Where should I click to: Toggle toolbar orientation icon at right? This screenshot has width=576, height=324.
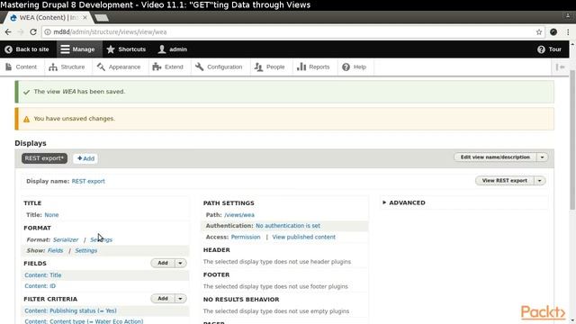(x=560, y=67)
